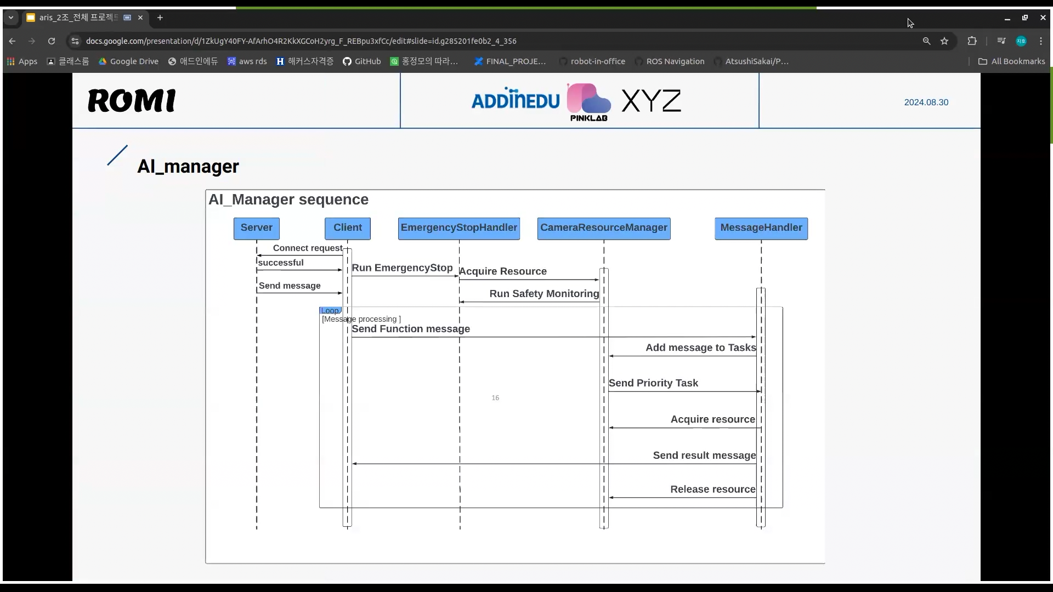Expand the tab search dropdown arrow

[10, 18]
